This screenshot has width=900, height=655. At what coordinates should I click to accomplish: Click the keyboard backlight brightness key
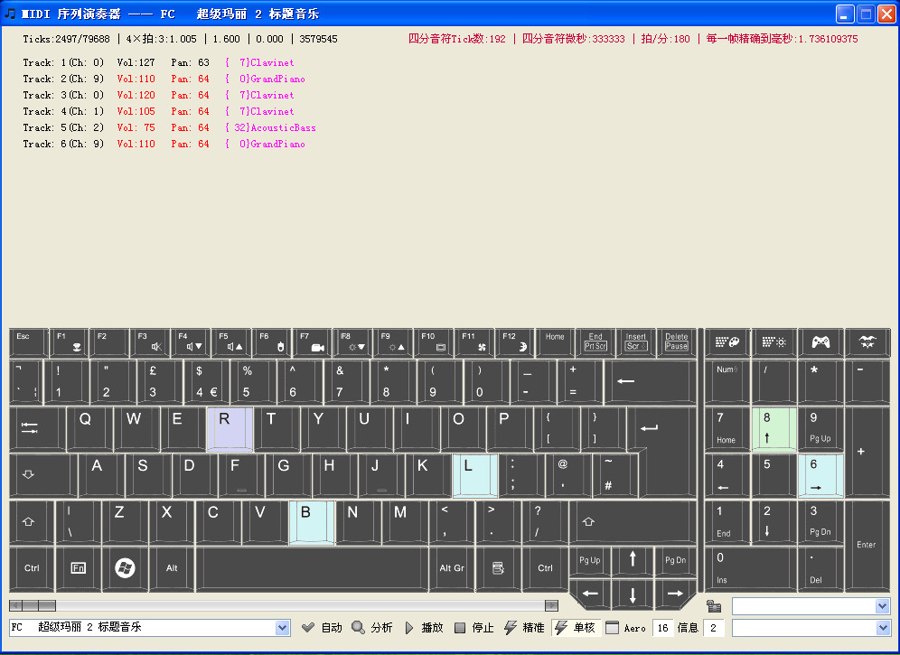(773, 342)
